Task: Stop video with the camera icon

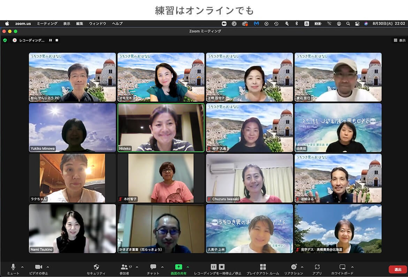Action: point(39,267)
